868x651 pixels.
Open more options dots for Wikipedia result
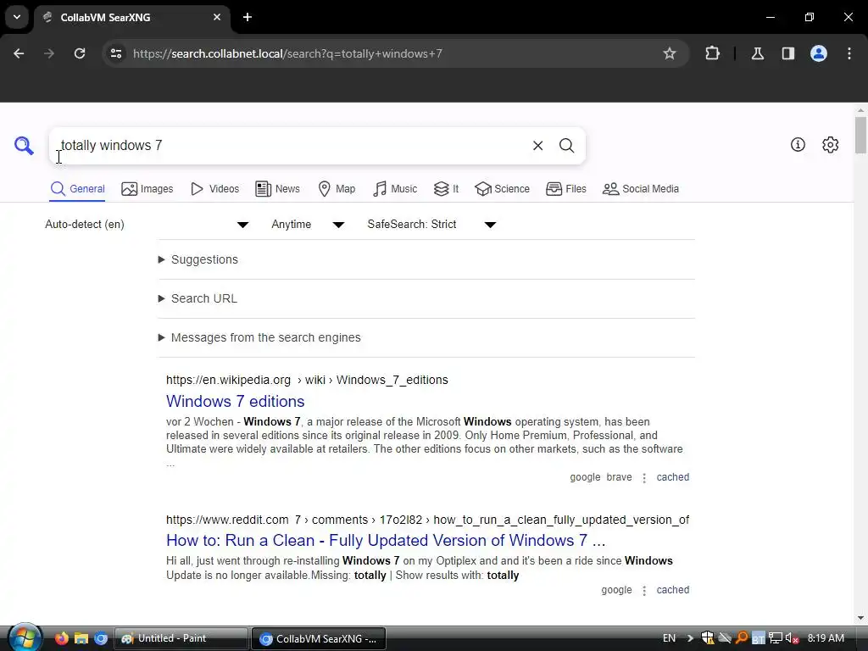(x=644, y=478)
